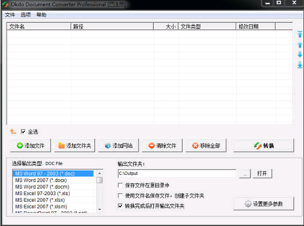Click the format list scroll-up arrow
This screenshot has width=304, height=226.
click(100, 173)
